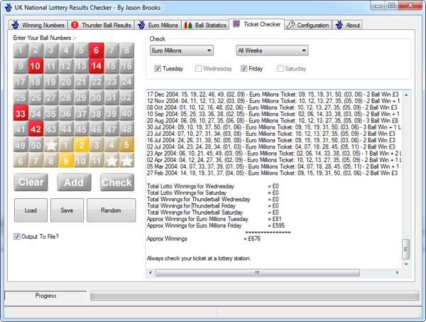Deselect red ball number 42

coord(35,129)
